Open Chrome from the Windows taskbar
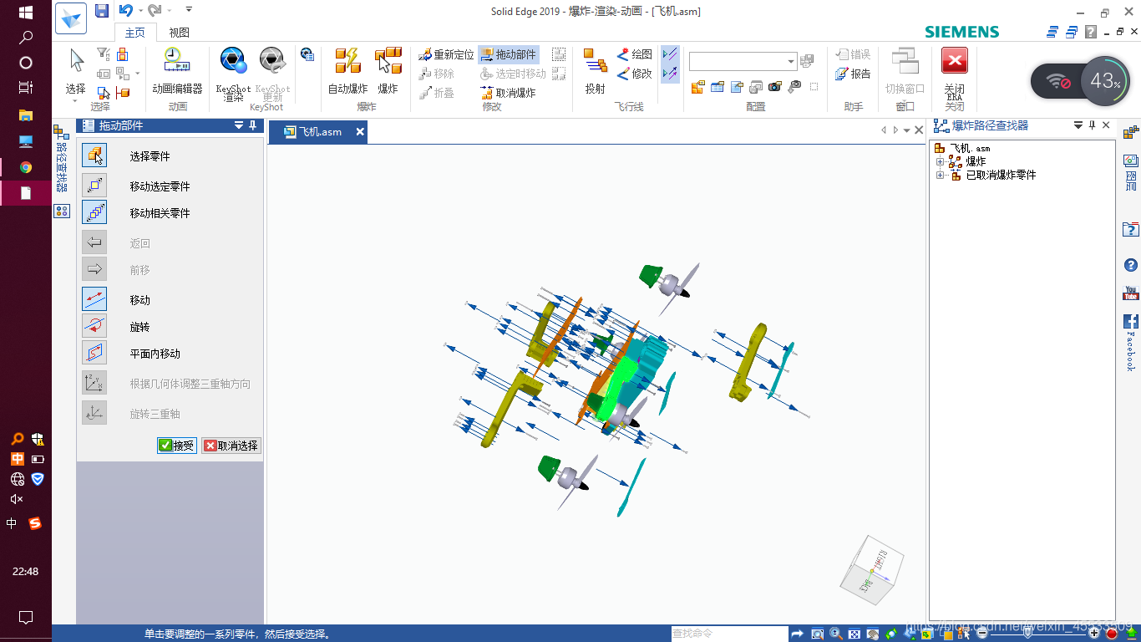 26,167
